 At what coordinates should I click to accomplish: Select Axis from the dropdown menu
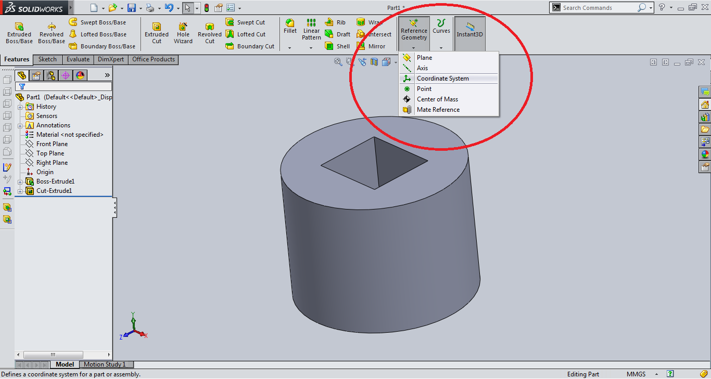click(x=449, y=68)
